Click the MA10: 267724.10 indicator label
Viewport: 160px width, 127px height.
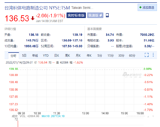[53, 116]
